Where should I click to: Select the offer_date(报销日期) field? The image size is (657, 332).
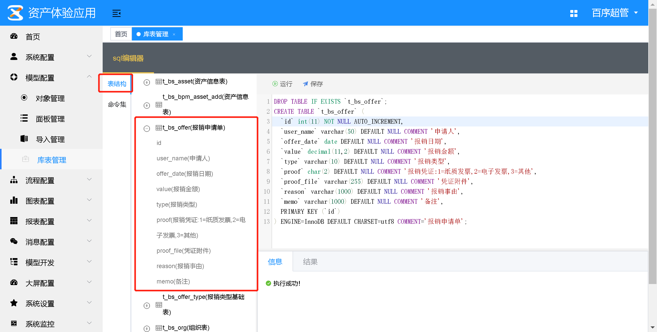pyautogui.click(x=185, y=174)
